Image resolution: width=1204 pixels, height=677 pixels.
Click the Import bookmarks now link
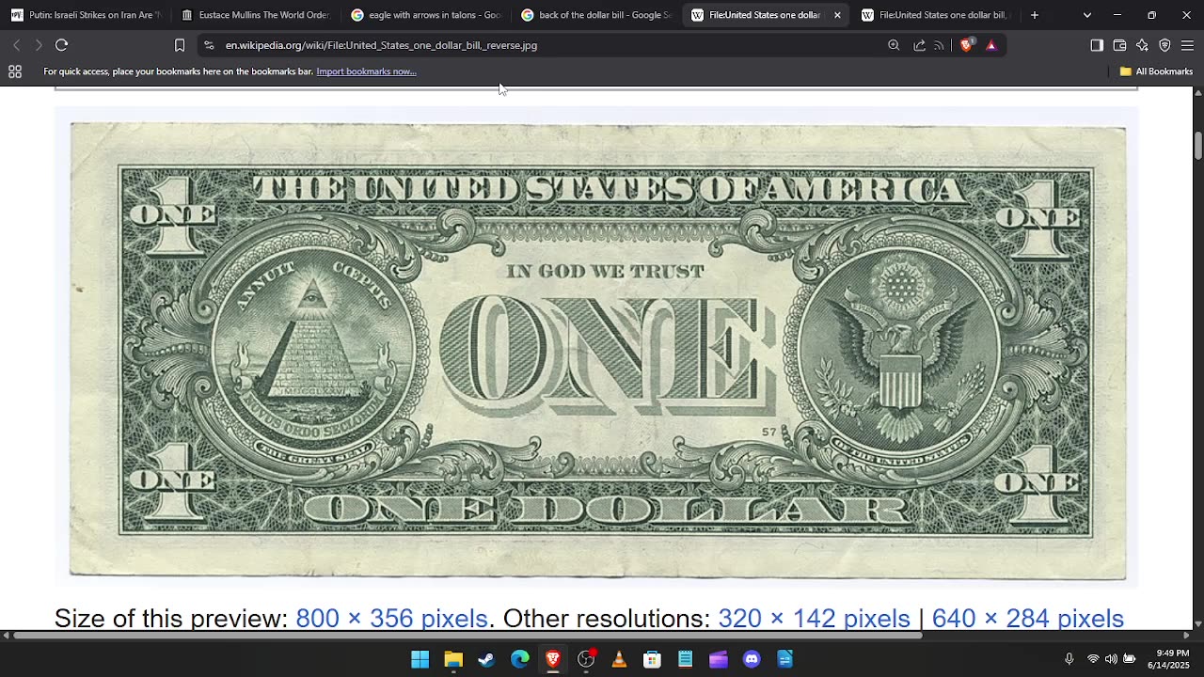pyautogui.click(x=366, y=71)
